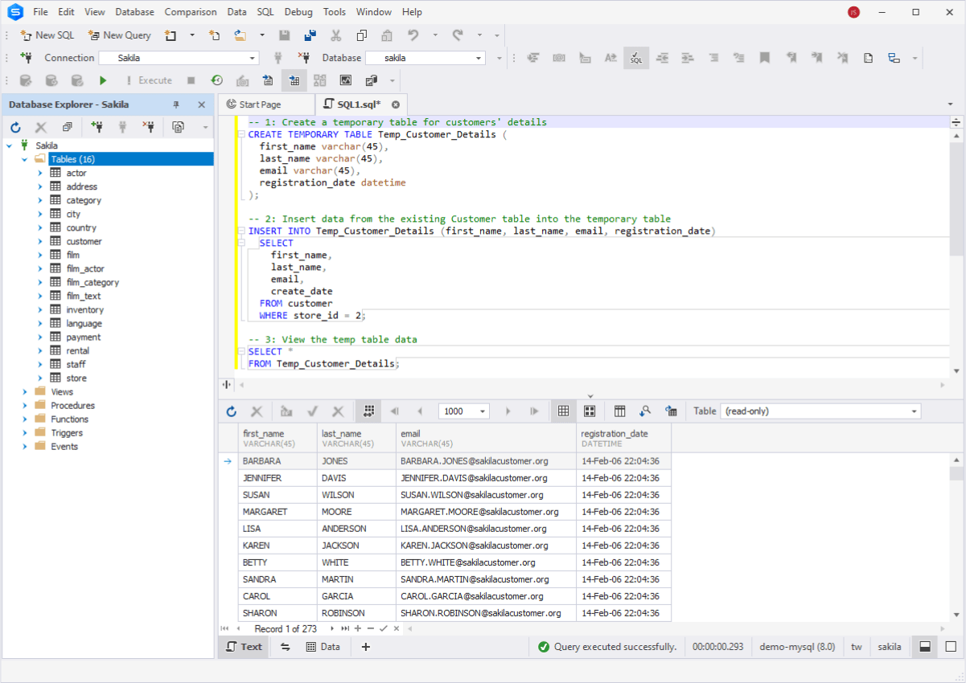Switch to the card view mode icon

click(590, 411)
